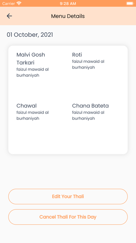Select the Malvi Gosh Tarkari item
The height and width of the screenshot is (243, 136).
31,59
